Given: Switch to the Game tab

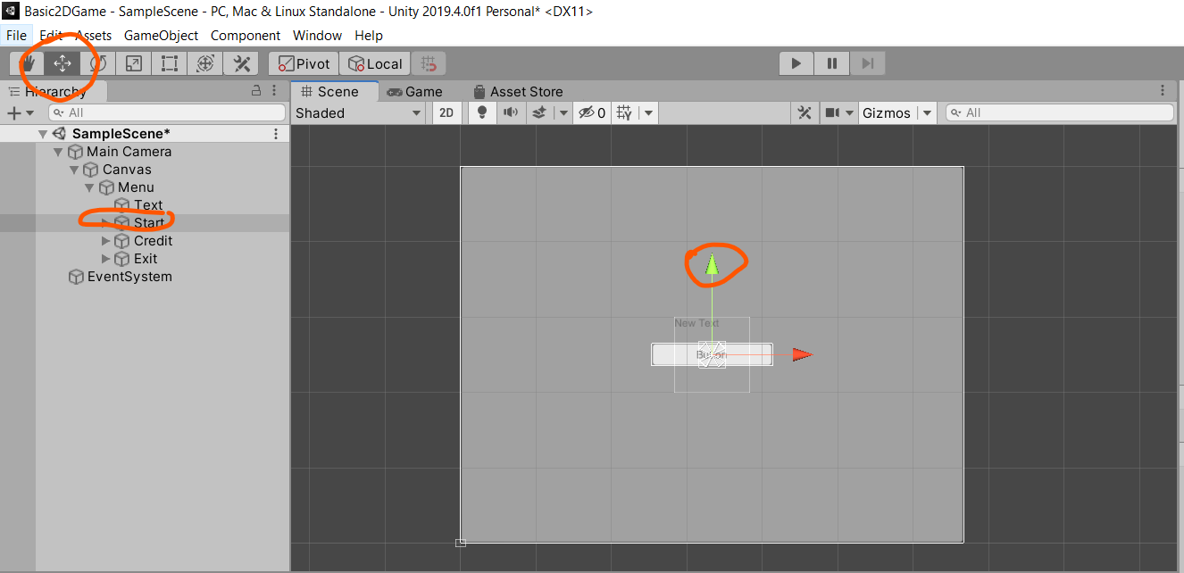Looking at the screenshot, I should pos(415,90).
